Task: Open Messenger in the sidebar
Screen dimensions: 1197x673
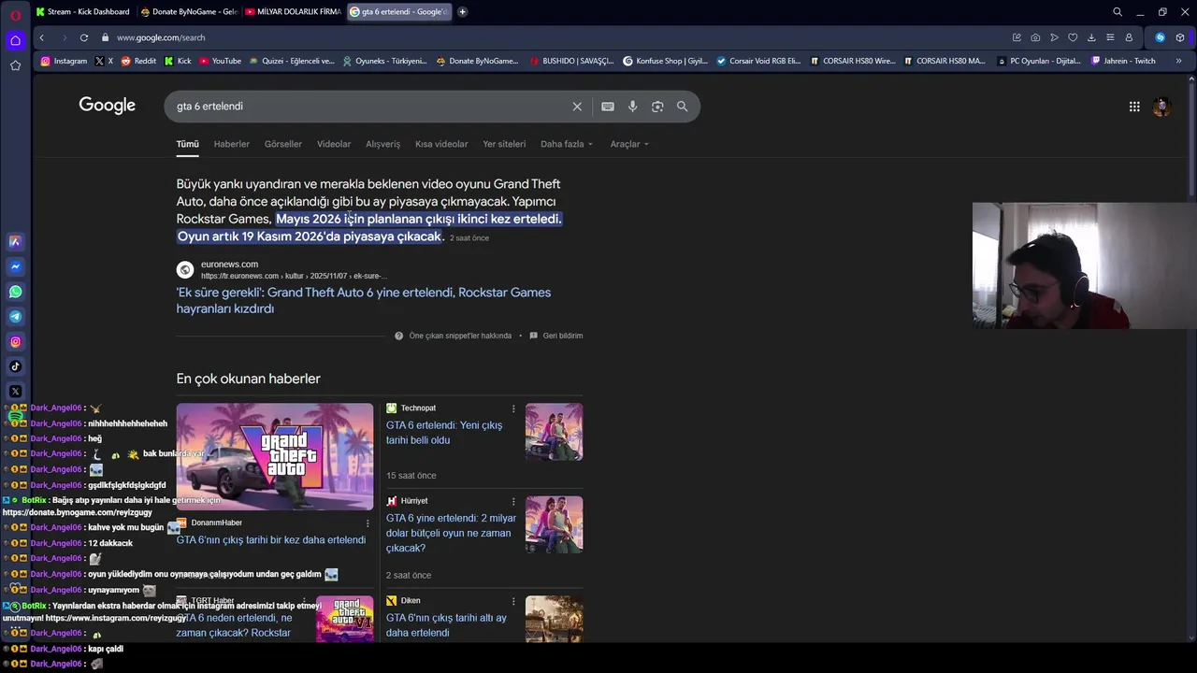Action: pyautogui.click(x=15, y=266)
